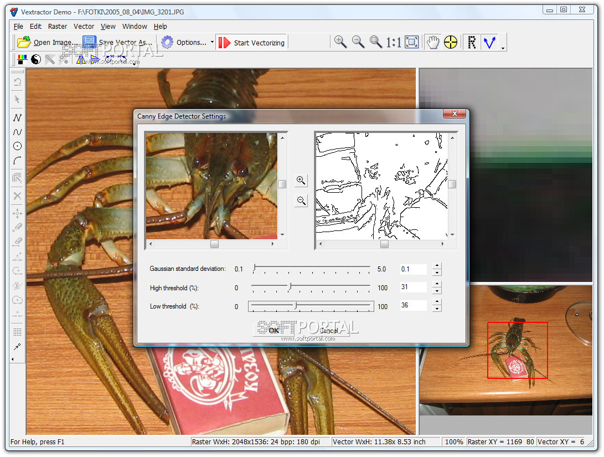604x457 pixels.
Task: Click the fit-to-window zoom icon
Action: coord(412,42)
